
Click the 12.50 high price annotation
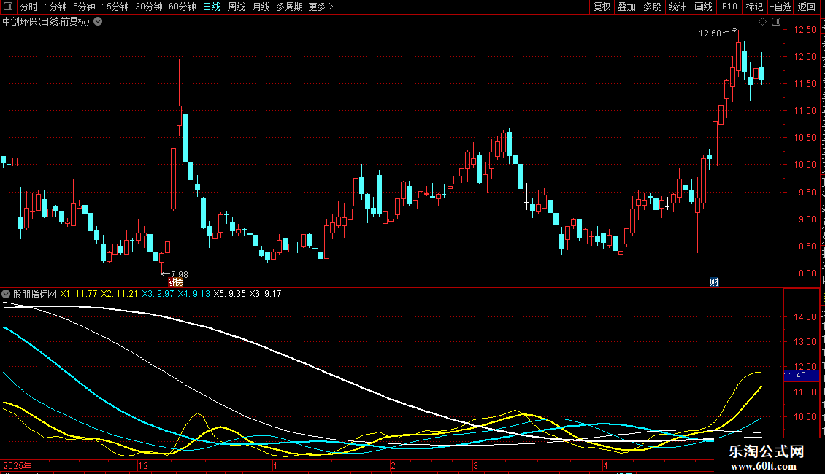coord(710,33)
